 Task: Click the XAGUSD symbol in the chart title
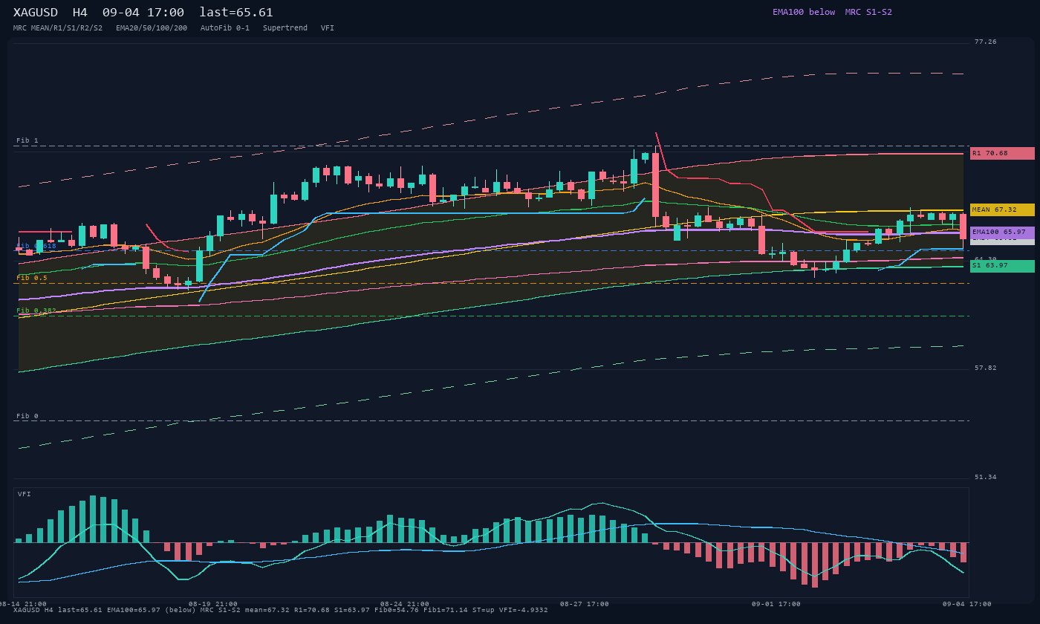point(36,13)
